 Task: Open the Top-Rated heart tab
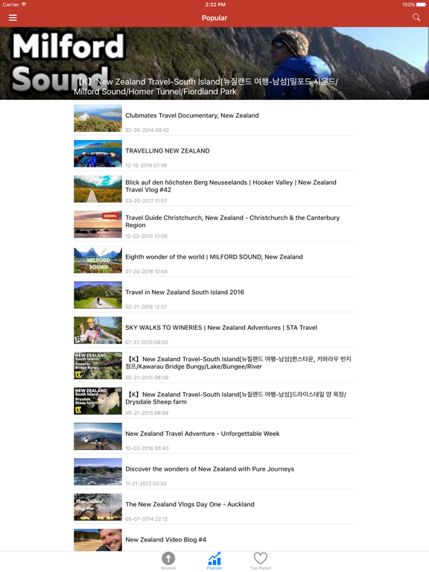click(261, 561)
